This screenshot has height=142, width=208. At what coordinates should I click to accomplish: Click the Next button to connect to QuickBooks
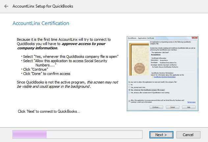click(x=161, y=135)
